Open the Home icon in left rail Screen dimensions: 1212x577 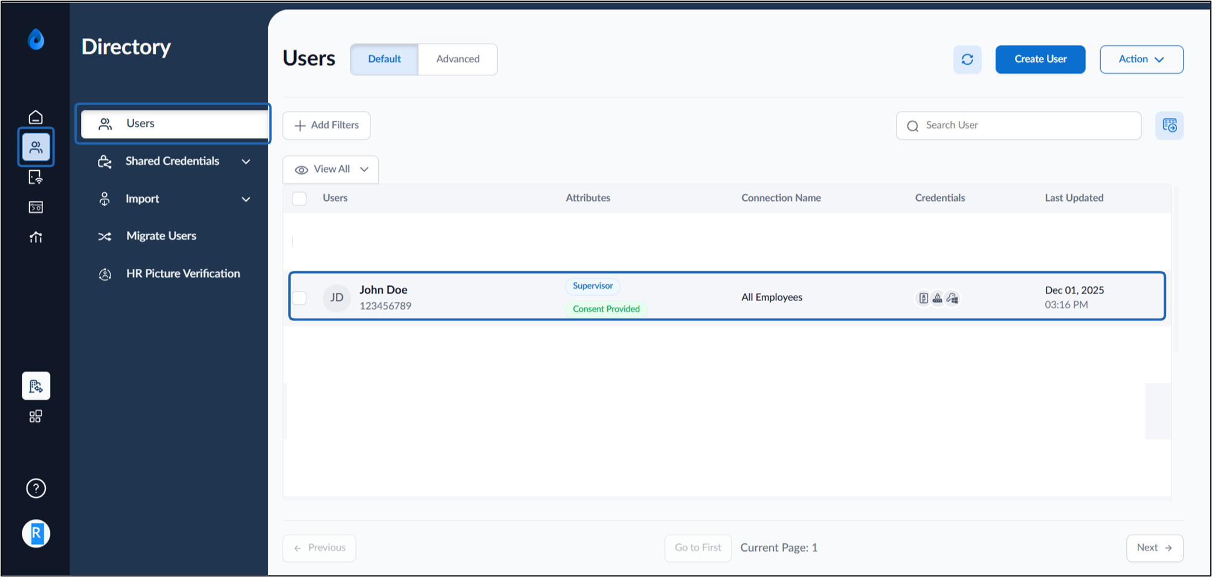pos(36,116)
